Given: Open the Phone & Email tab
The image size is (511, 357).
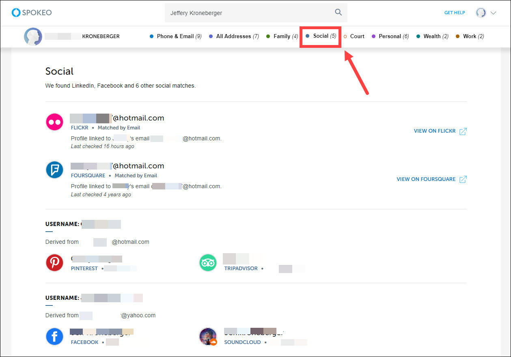Looking at the screenshot, I should (x=176, y=36).
